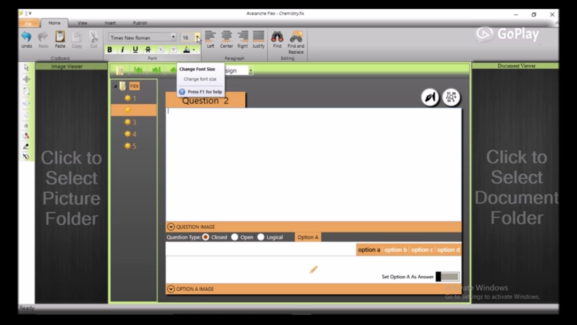Select the FIEX root folder

tap(134, 86)
